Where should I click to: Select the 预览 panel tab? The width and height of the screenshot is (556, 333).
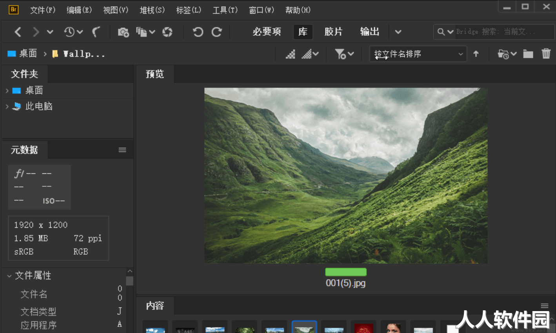tap(155, 74)
